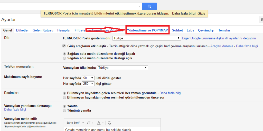Image resolution: width=263 pixels, height=131 pixels.
Task: Click the text size icon in the style toolbar
Action: (x=88, y=123)
